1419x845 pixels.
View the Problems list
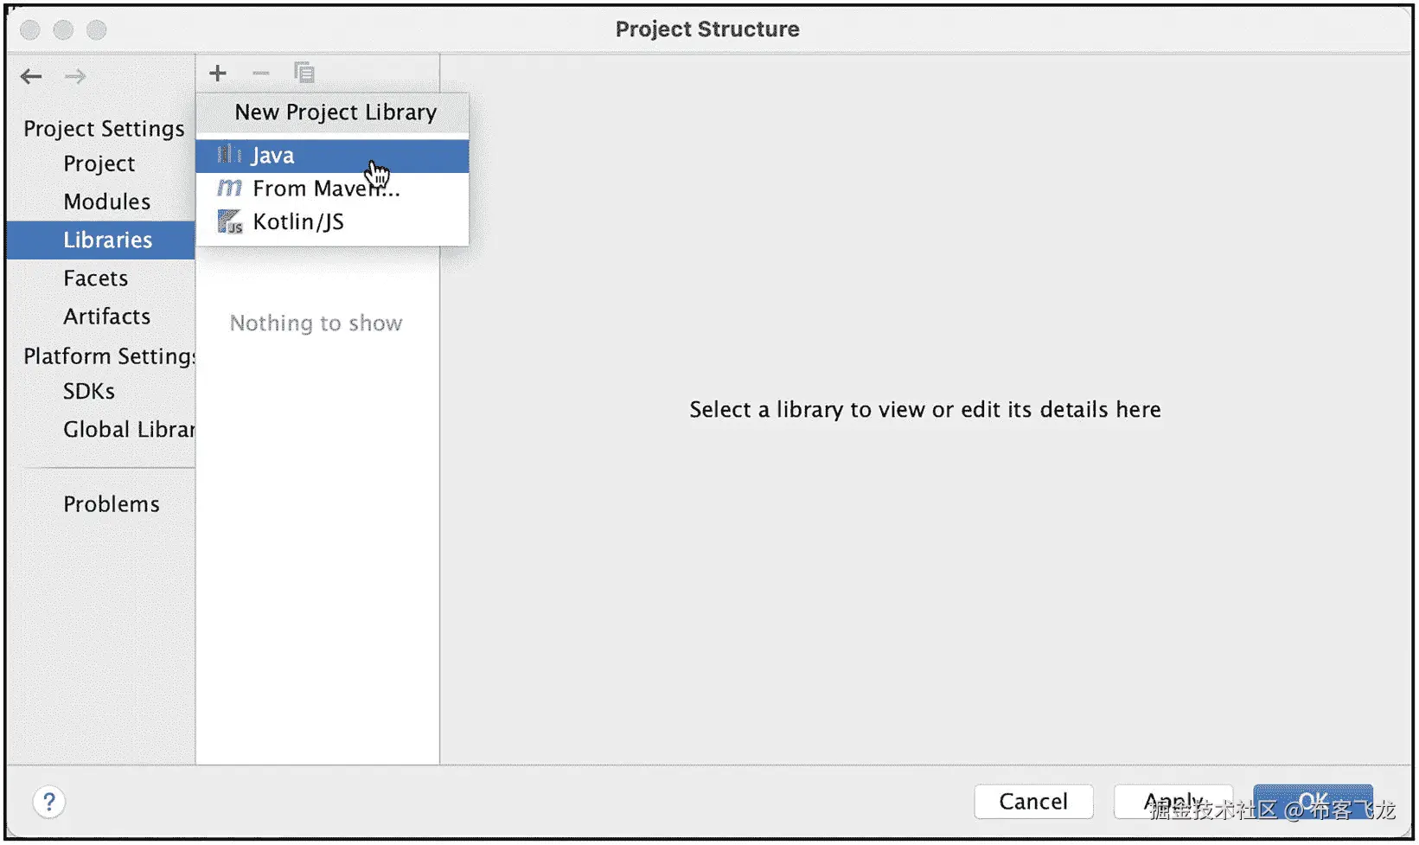111,504
